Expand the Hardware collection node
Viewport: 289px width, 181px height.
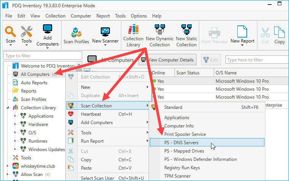tap(15, 124)
